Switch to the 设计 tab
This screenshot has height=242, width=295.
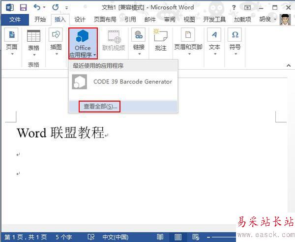pos(80,20)
